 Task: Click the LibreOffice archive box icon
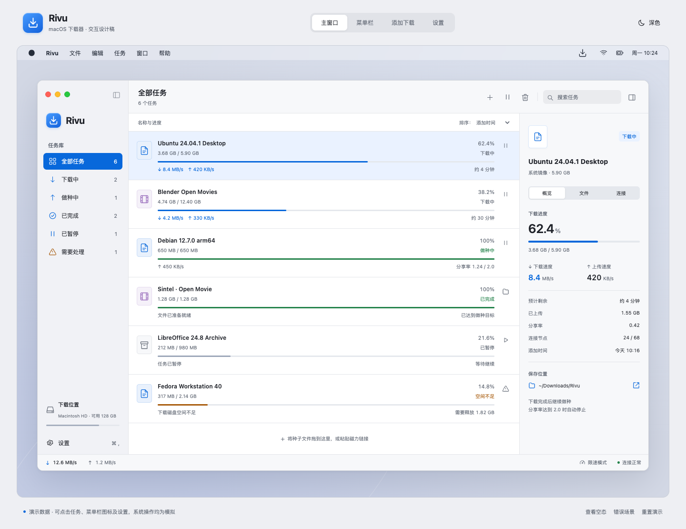pos(144,345)
